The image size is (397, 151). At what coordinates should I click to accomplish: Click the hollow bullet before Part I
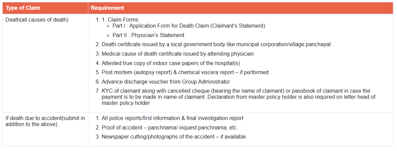pyautogui.click(x=109, y=26)
